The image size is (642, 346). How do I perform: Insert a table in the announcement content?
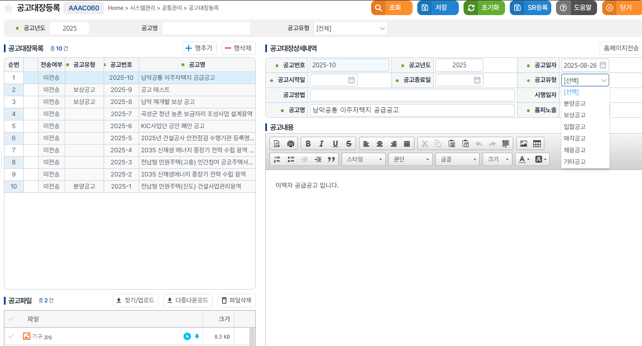click(537, 144)
